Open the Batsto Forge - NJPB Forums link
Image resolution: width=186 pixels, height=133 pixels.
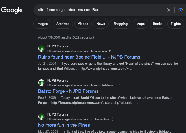click(68, 91)
